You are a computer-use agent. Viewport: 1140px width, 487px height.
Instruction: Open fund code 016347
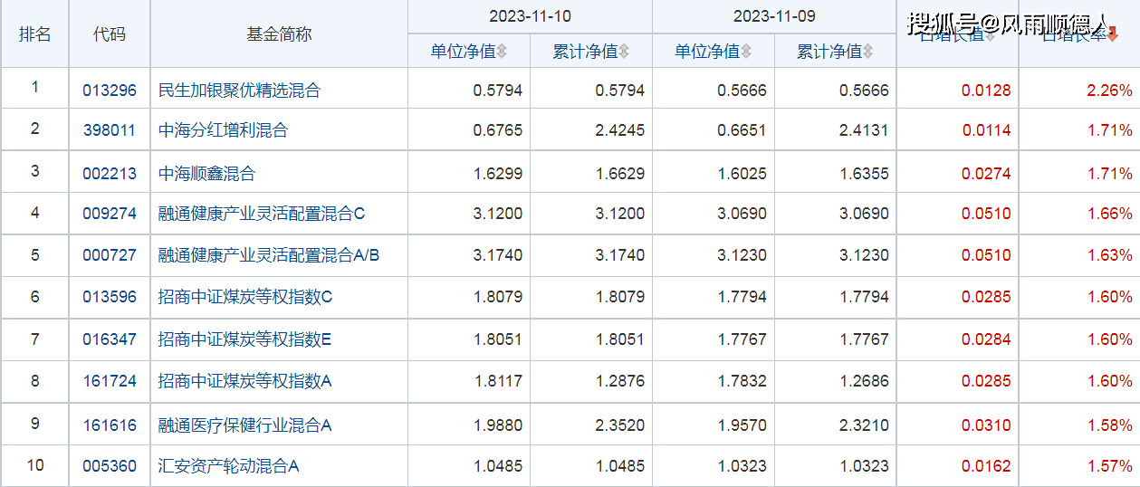click(x=109, y=339)
